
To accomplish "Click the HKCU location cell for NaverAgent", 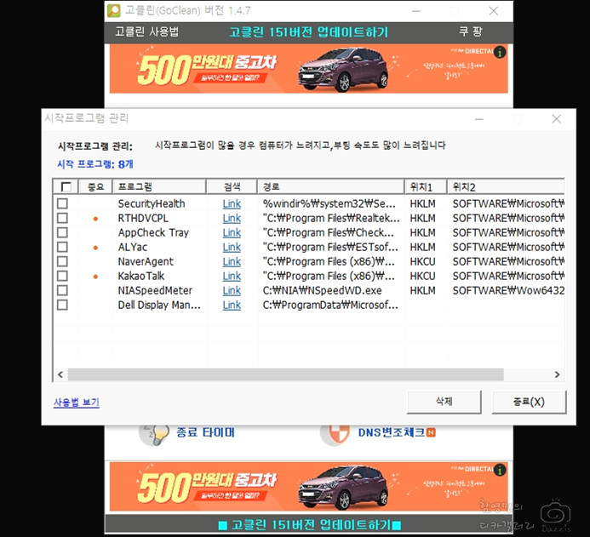I will pos(422,262).
